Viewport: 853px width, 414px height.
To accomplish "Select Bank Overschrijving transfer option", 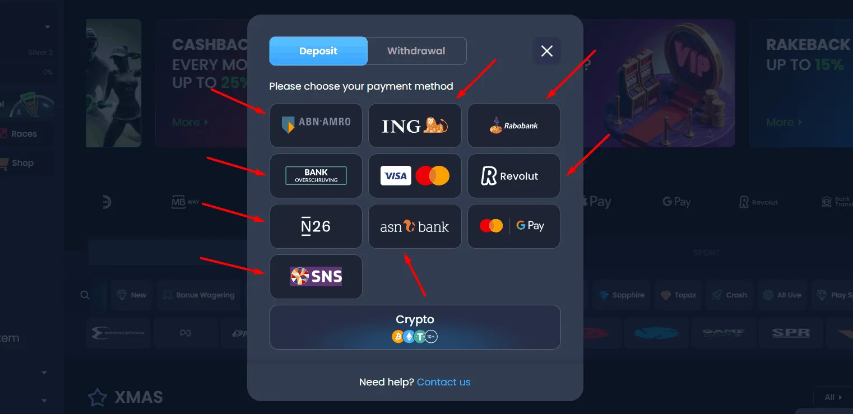I will pos(316,176).
